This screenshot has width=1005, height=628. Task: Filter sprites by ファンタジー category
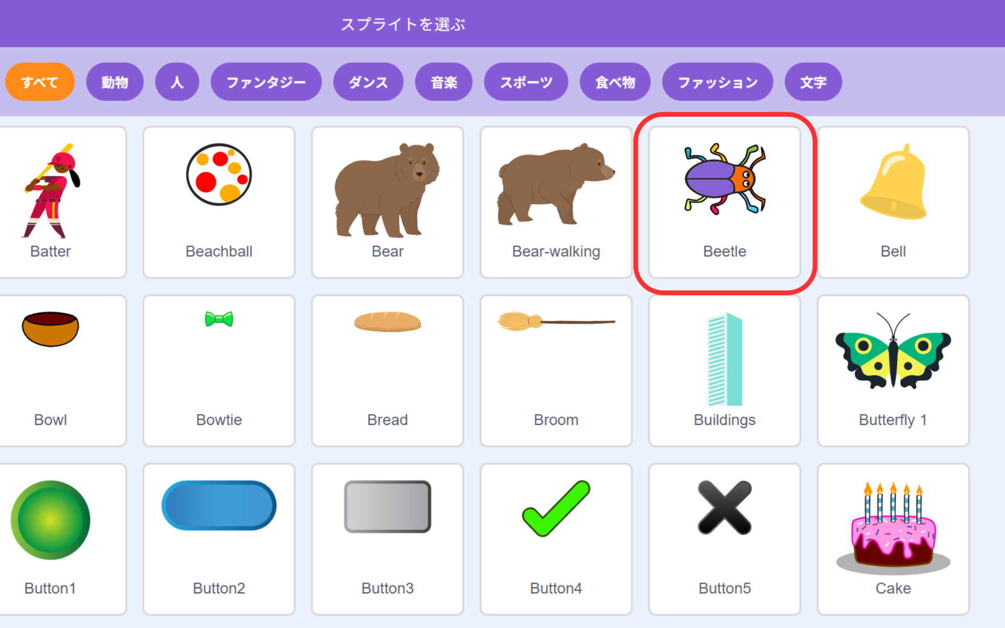(x=266, y=82)
